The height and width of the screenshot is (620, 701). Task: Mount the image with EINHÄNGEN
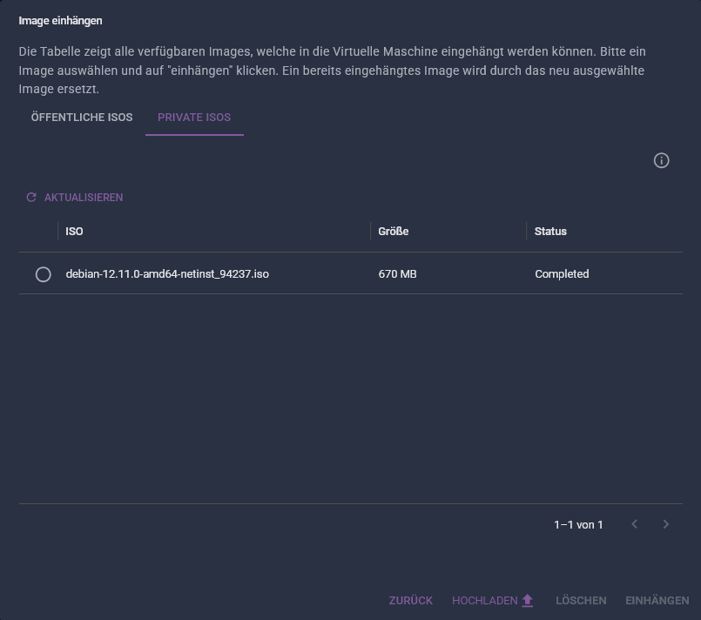[657, 600]
